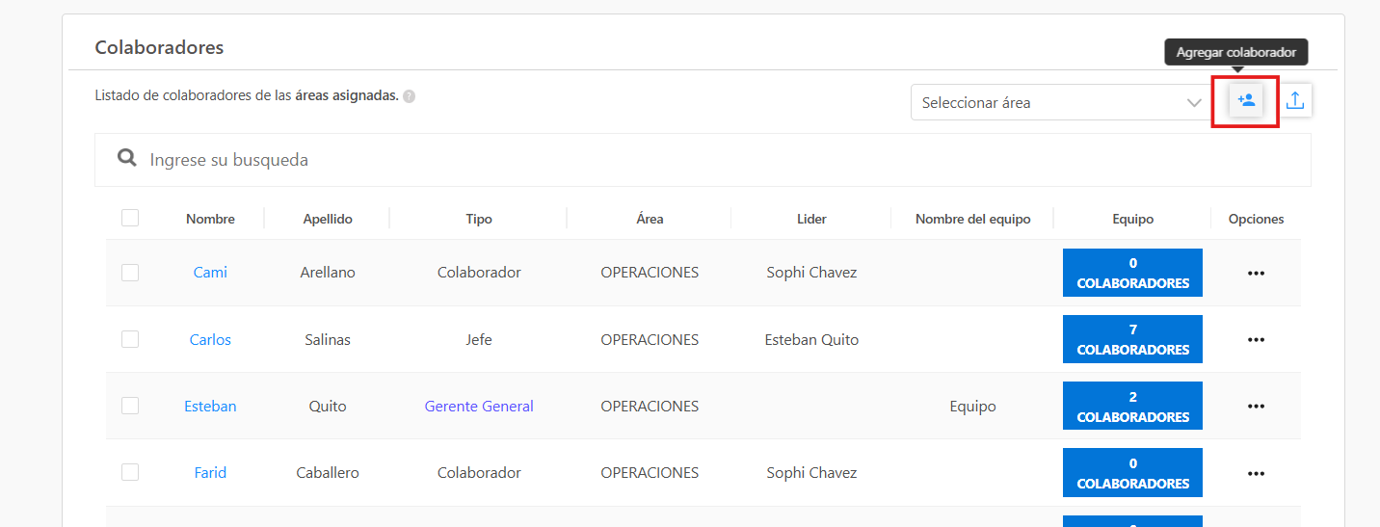Click the Colaboradores section heading
Viewport: 1380px width, 527px height.
click(159, 47)
